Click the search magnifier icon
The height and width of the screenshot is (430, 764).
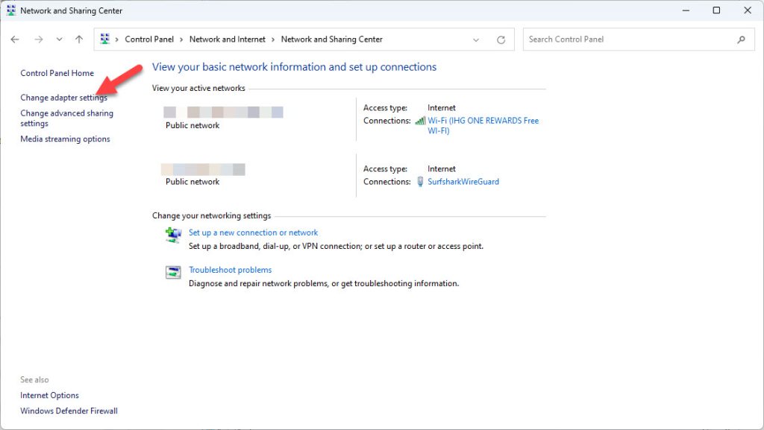click(x=741, y=39)
